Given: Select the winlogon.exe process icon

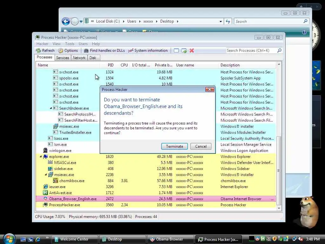Looking at the screenshot, I should coord(45,150).
